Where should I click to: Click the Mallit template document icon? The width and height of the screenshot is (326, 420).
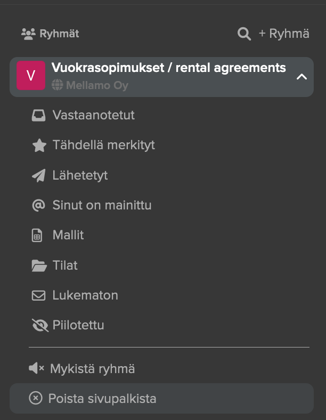click(x=37, y=236)
